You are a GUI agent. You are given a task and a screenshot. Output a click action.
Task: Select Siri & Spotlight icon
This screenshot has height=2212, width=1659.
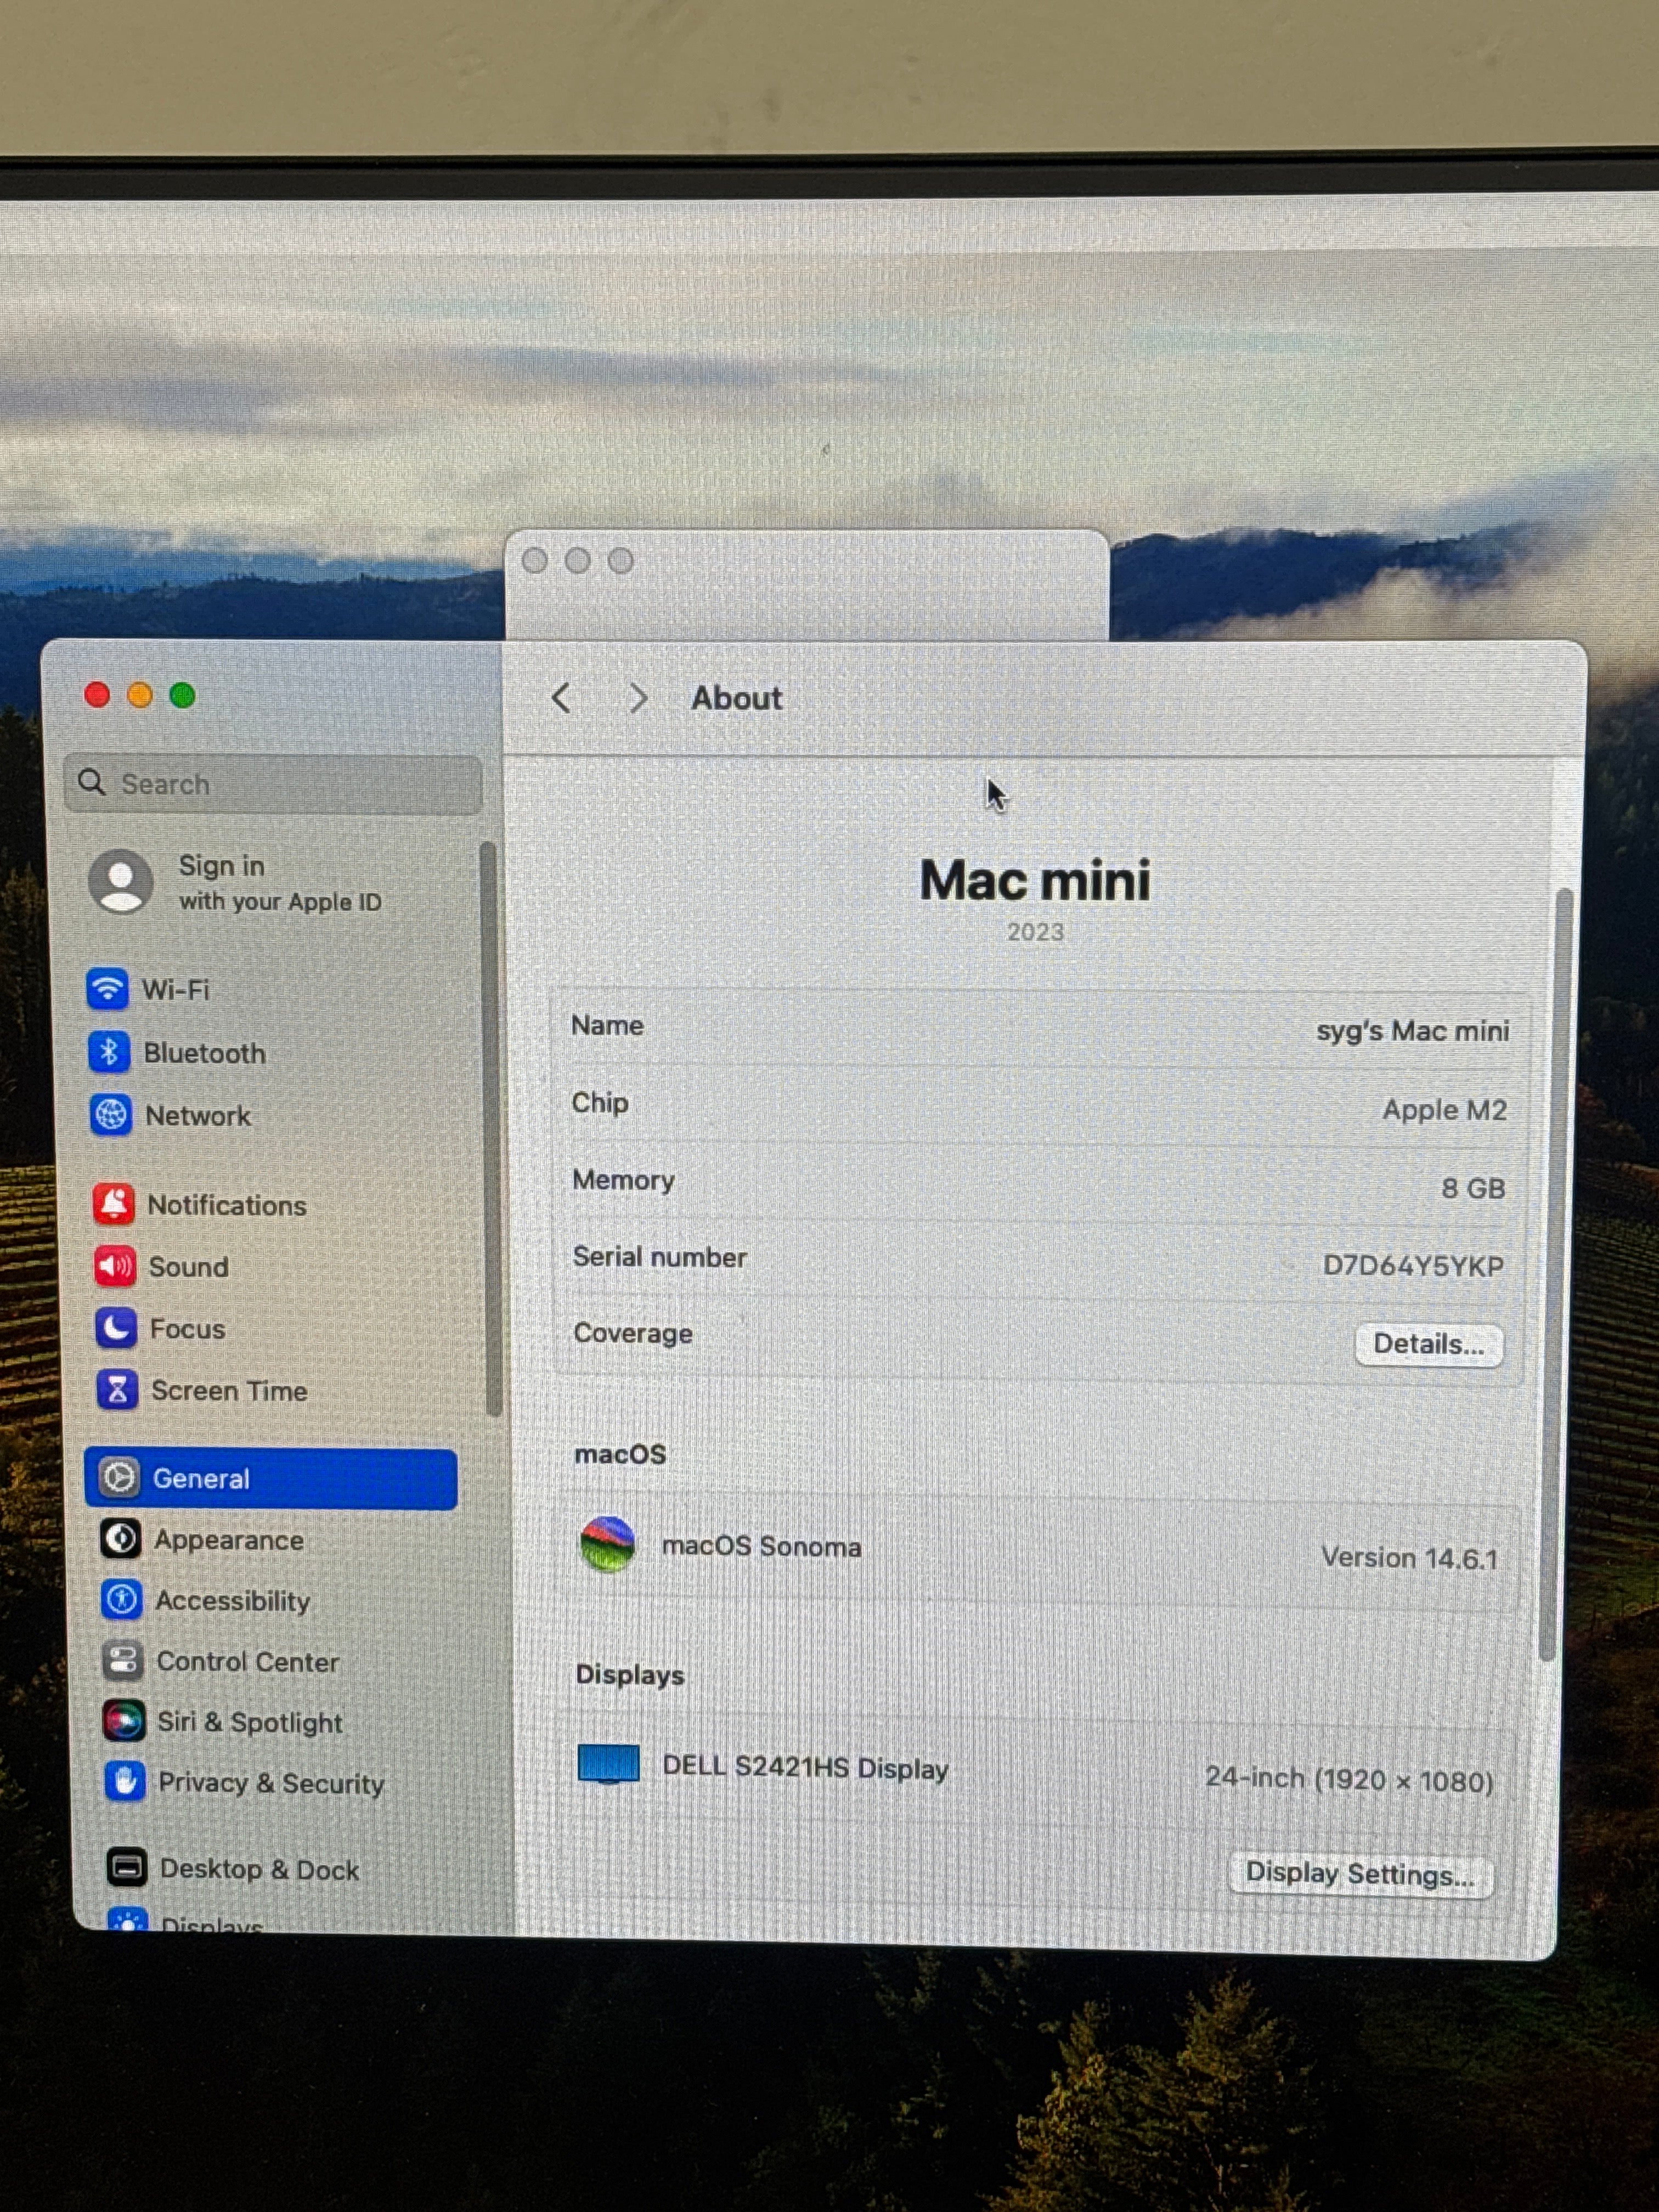coord(124,1721)
